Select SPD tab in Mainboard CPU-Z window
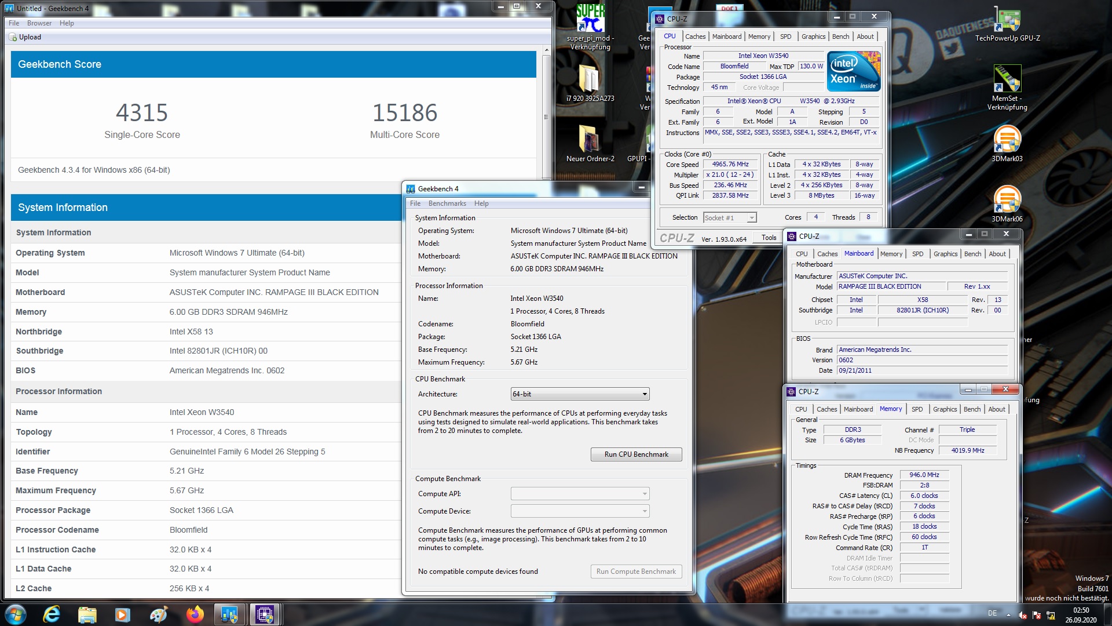This screenshot has height=626, width=1112. 917,254
